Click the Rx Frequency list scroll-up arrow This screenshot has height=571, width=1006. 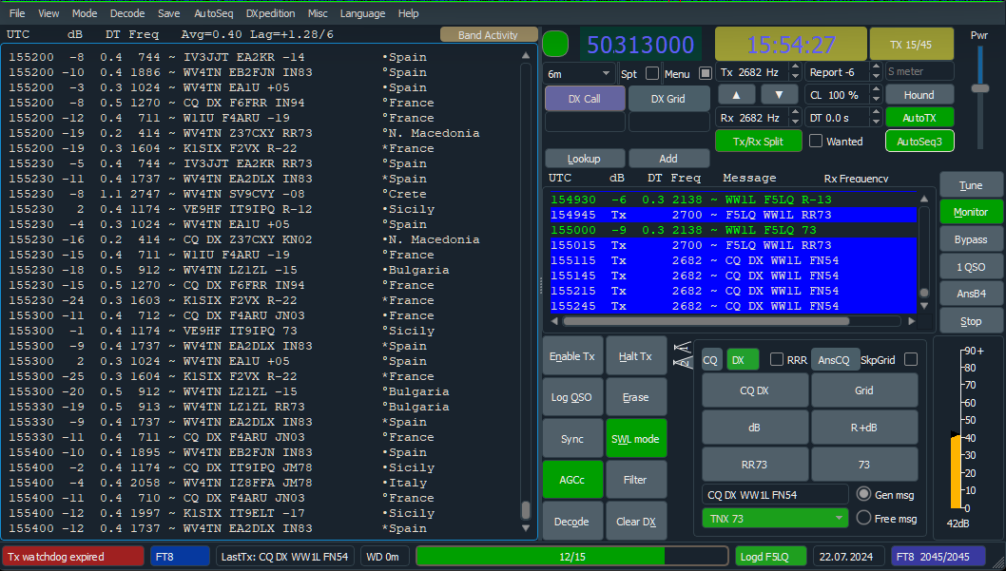[924, 200]
